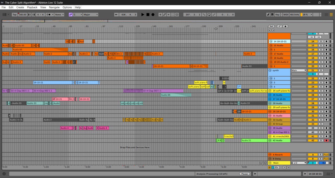Arm the 42 Audio track for recording
This screenshot has height=178, width=335.
pos(326,141)
